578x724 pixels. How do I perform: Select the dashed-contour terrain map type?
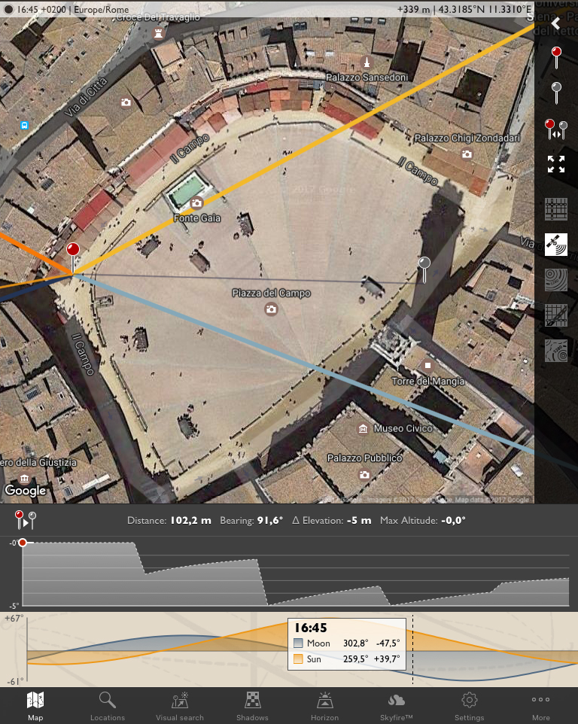point(556,351)
